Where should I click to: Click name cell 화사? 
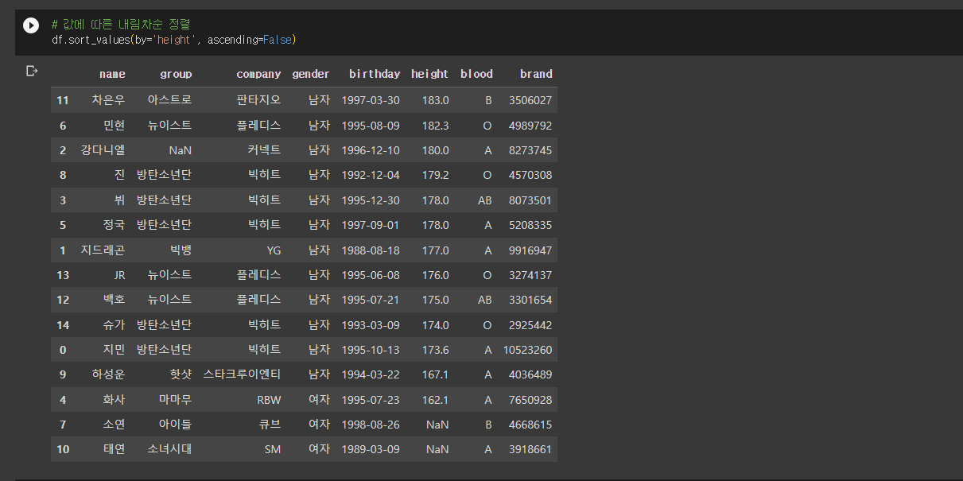pos(114,400)
